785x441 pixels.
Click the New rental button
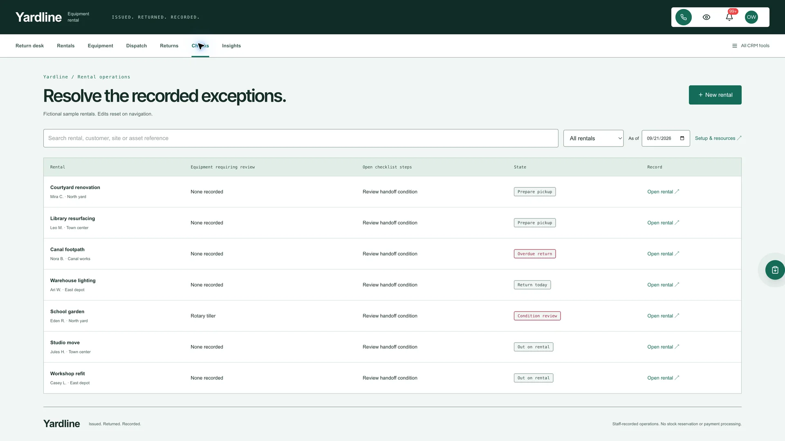pos(715,95)
